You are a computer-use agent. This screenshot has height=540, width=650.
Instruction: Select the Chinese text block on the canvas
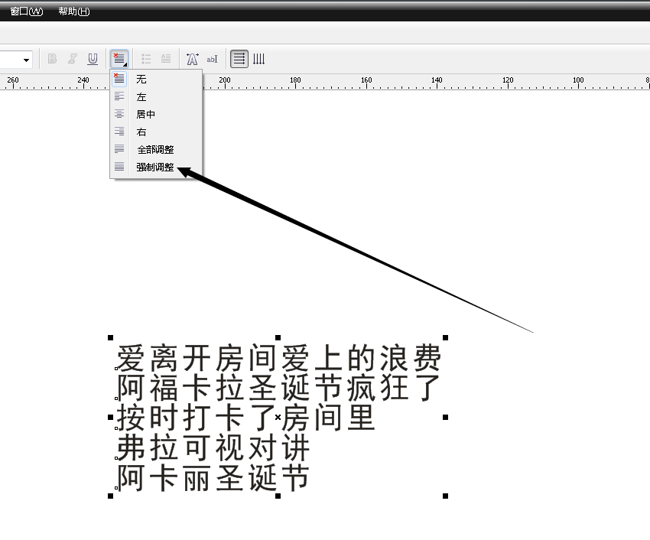click(x=275, y=417)
